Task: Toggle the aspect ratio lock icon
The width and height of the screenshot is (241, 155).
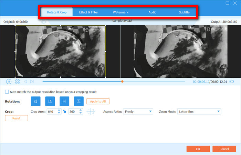Action: click(x=64, y=112)
